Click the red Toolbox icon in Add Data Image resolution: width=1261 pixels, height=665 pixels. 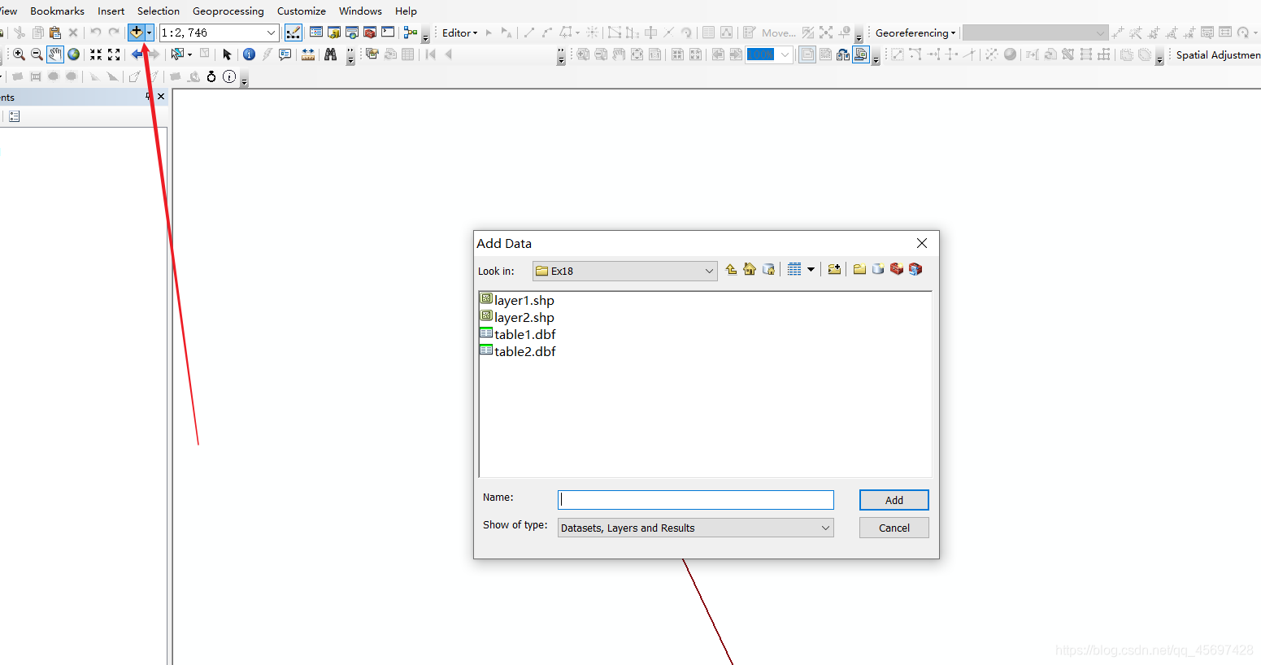pos(897,269)
